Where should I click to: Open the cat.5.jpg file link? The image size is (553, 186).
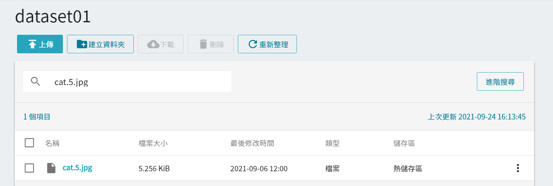[x=77, y=167]
